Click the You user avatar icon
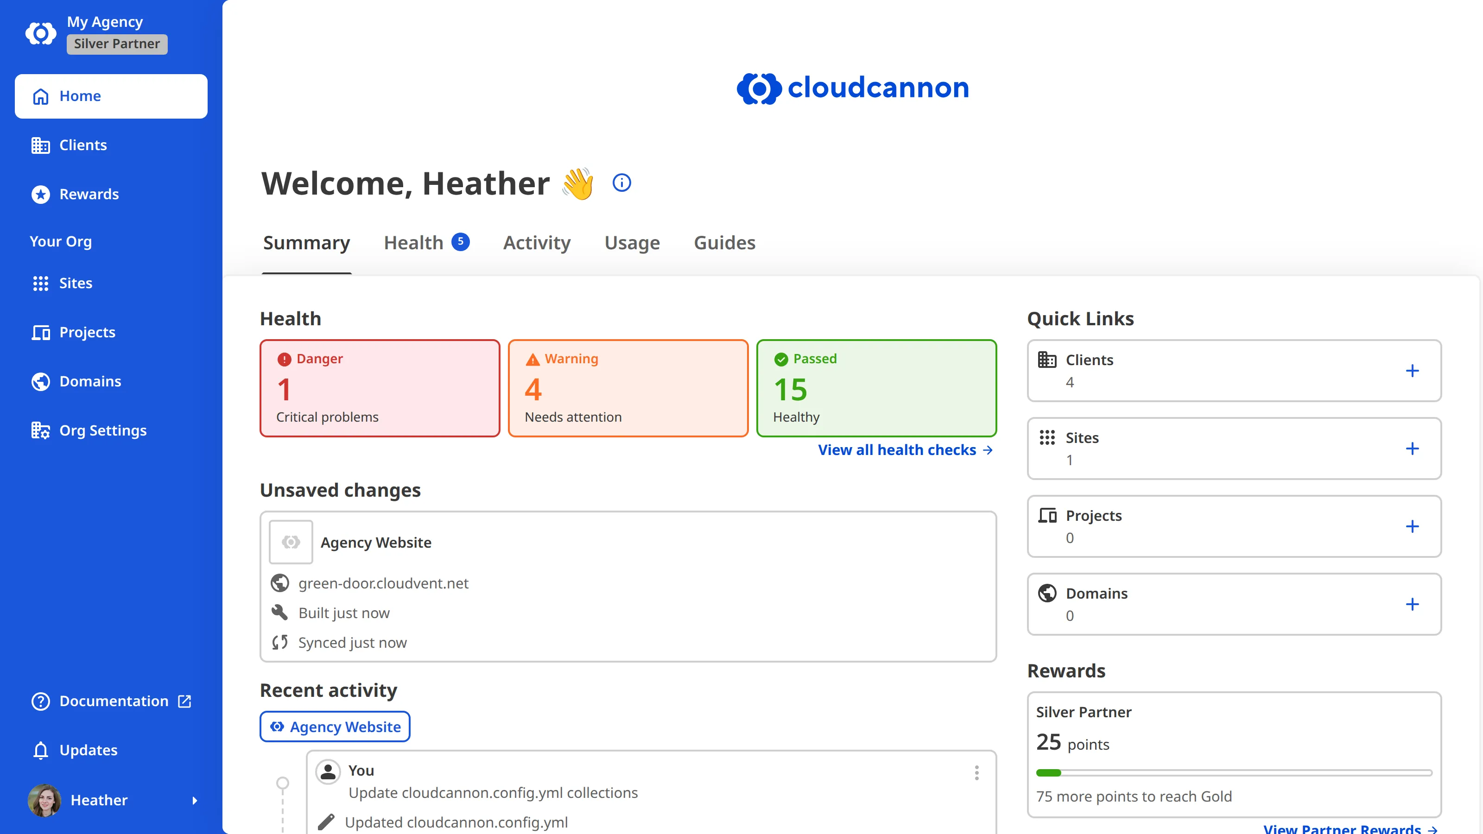Screen dimensions: 1483x834 point(328,772)
